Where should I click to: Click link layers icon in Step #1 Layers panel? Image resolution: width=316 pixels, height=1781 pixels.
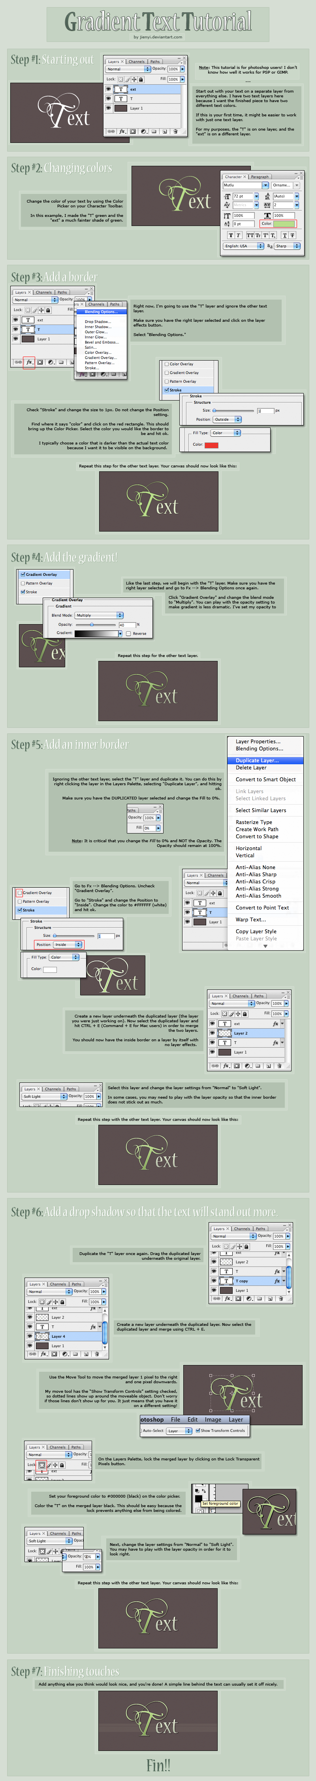click(x=112, y=131)
